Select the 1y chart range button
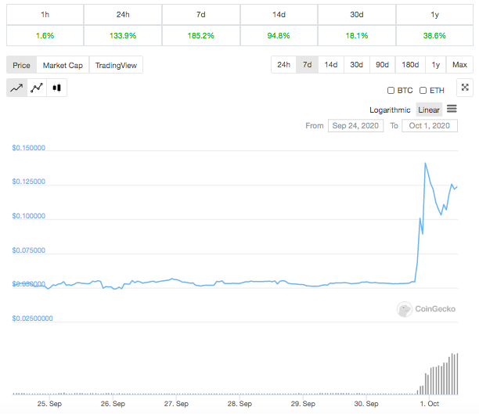Viewport: 479px width, 414px height. click(436, 65)
